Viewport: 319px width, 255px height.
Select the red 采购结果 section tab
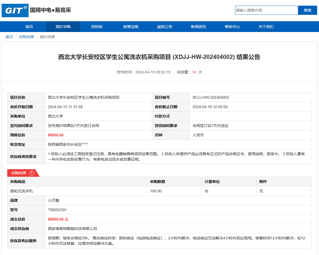coord(19,173)
